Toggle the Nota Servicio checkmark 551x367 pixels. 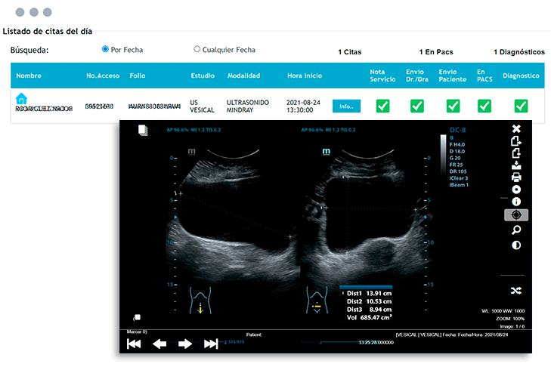click(382, 106)
